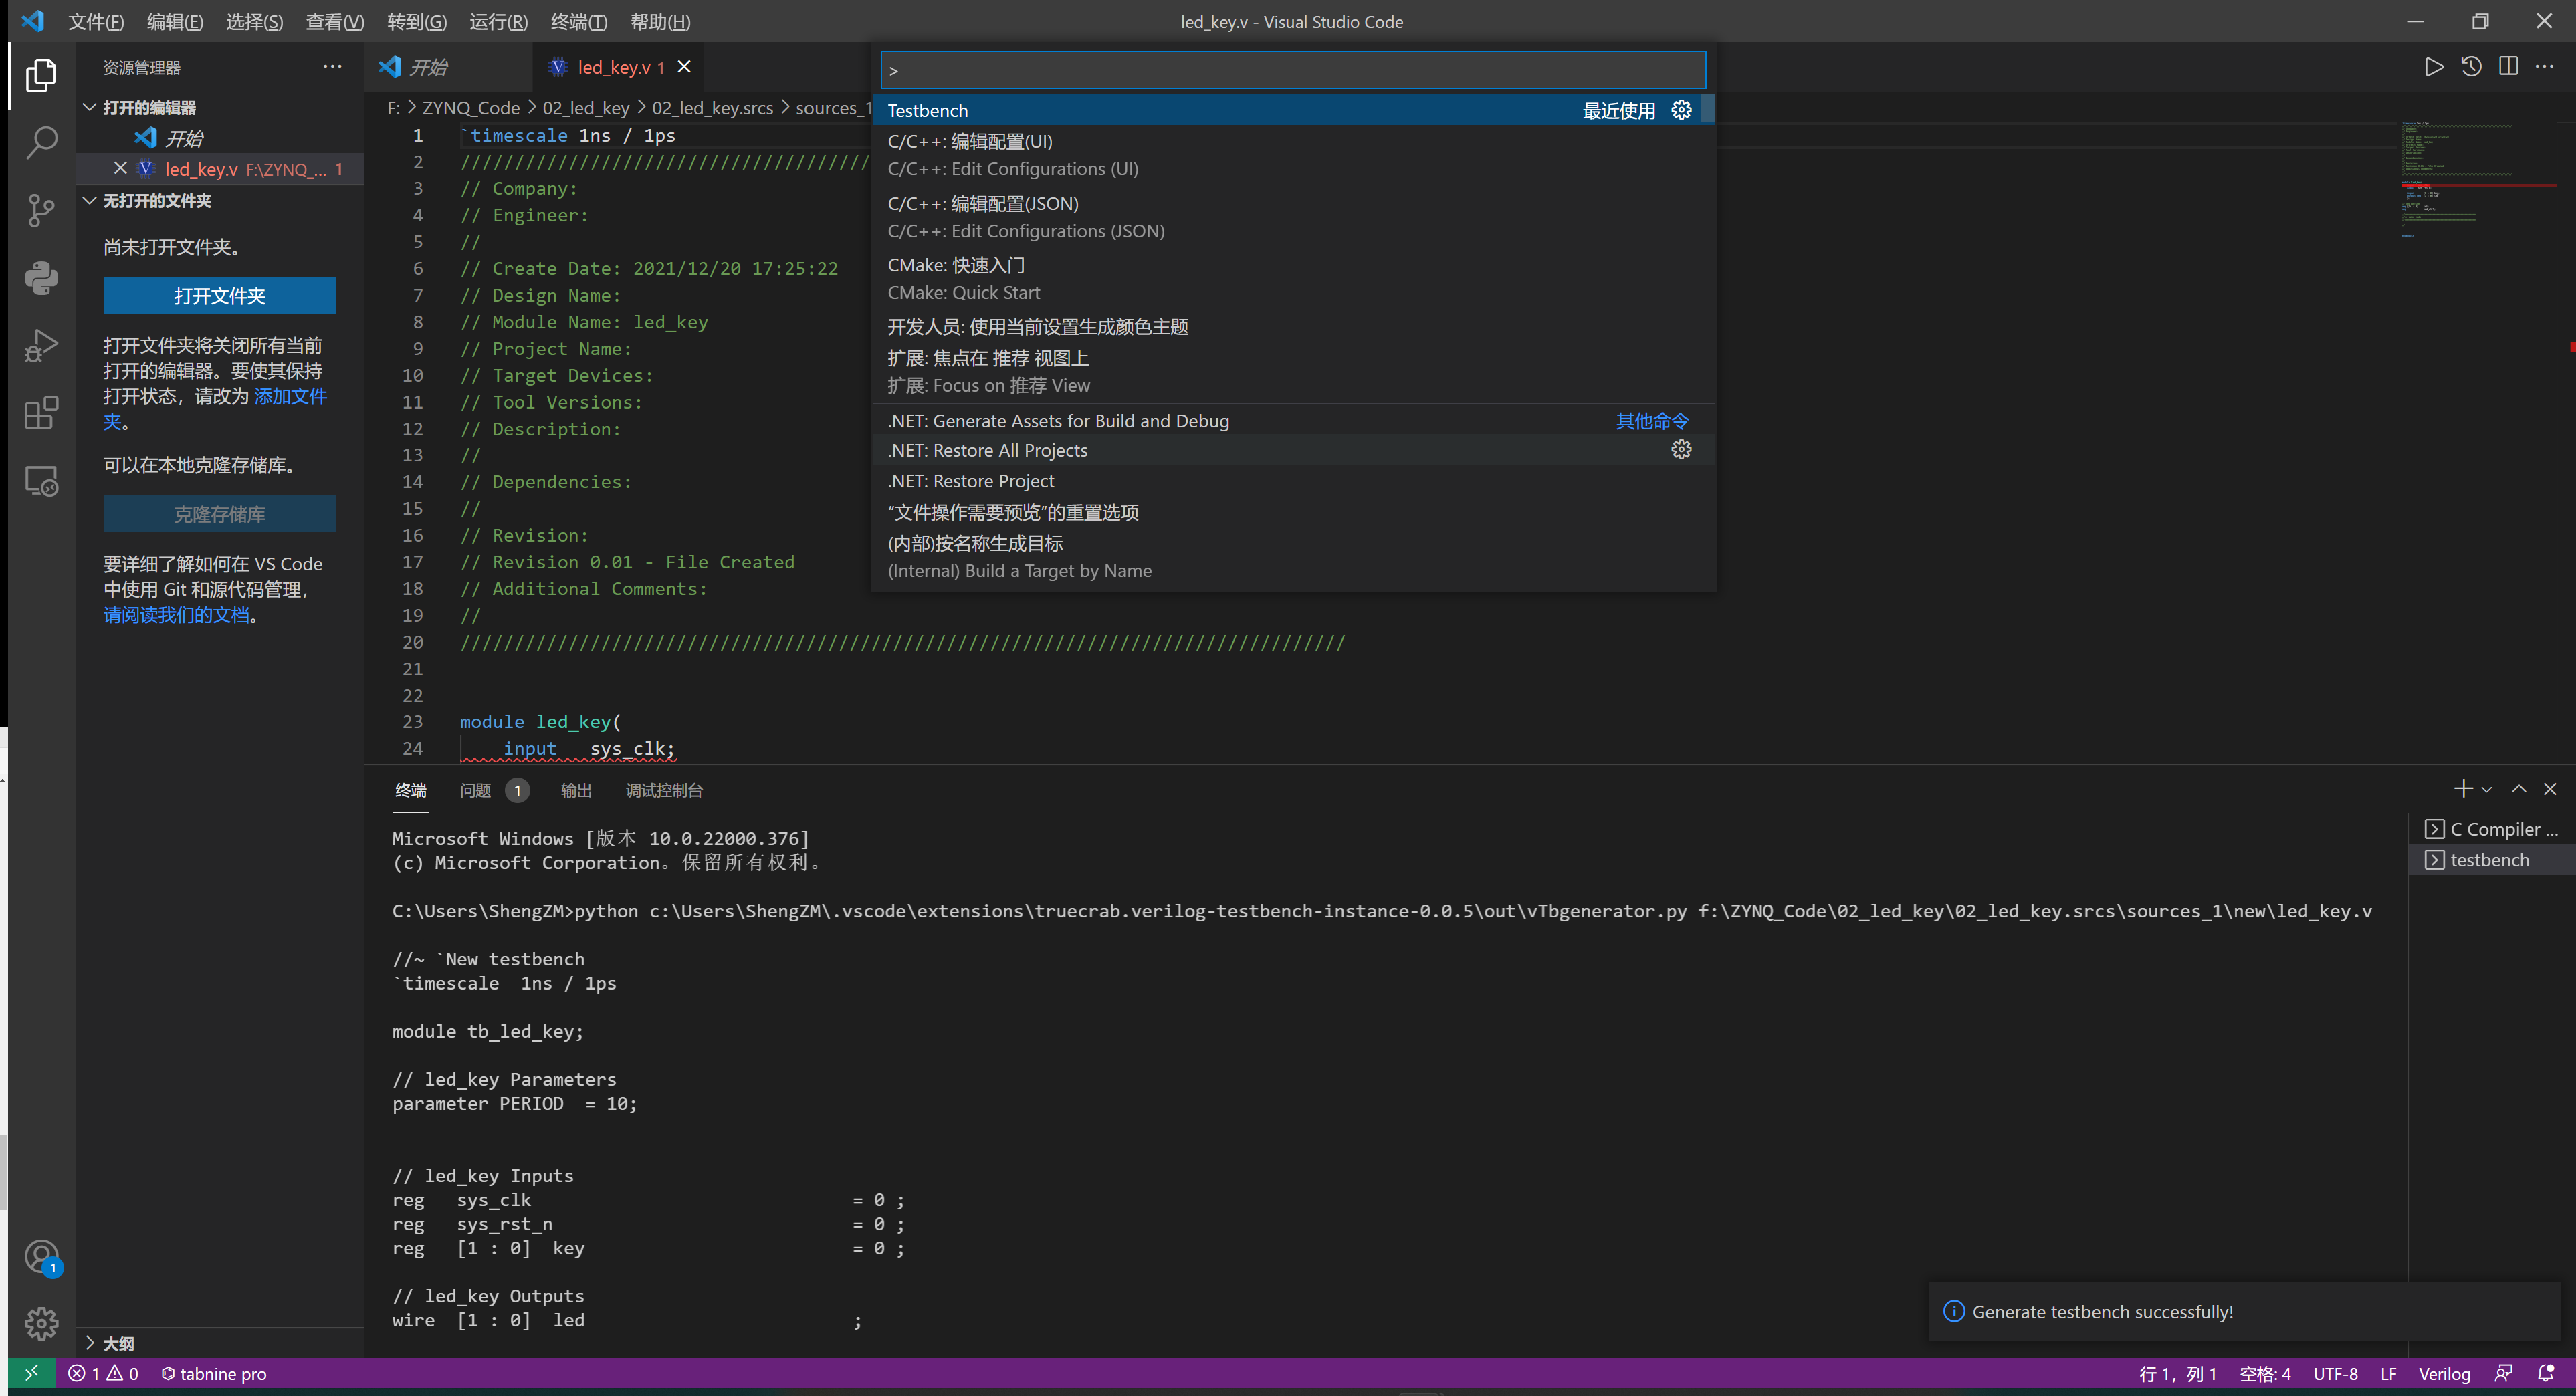
Task: Open the Run and Debug view
Action: point(41,345)
